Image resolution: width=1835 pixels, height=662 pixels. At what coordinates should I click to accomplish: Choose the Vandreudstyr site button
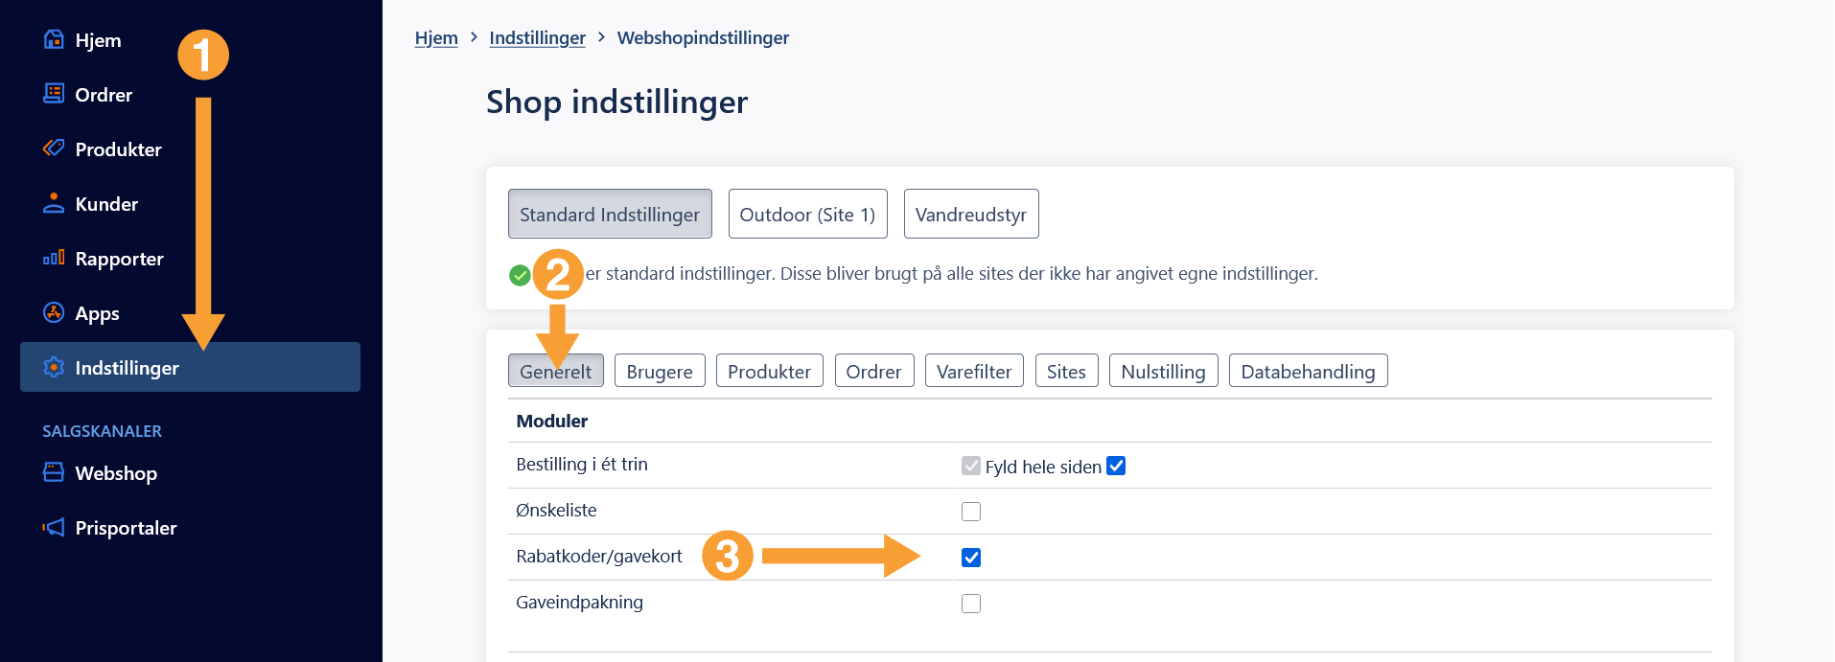tap(970, 215)
